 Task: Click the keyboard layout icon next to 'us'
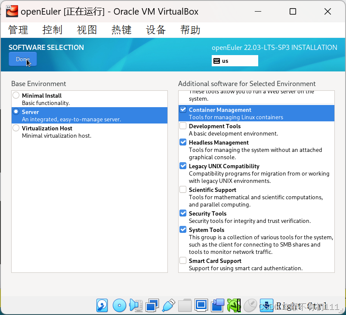click(217, 61)
